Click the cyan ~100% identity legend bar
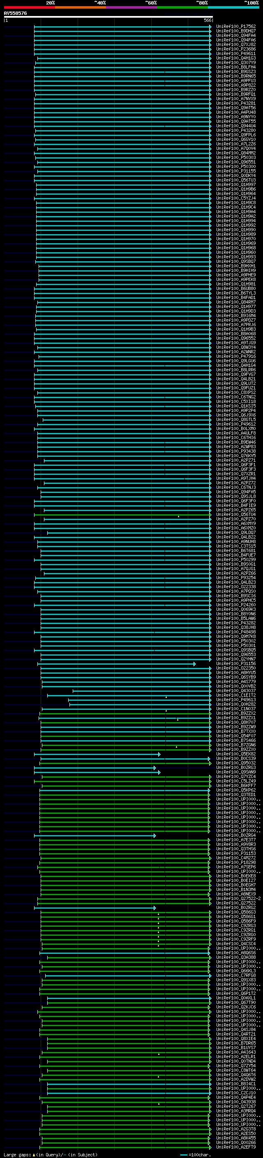 [233, 7]
